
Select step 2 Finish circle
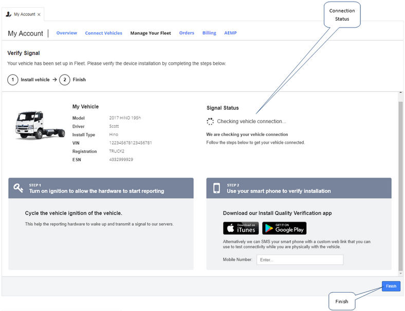65,80
